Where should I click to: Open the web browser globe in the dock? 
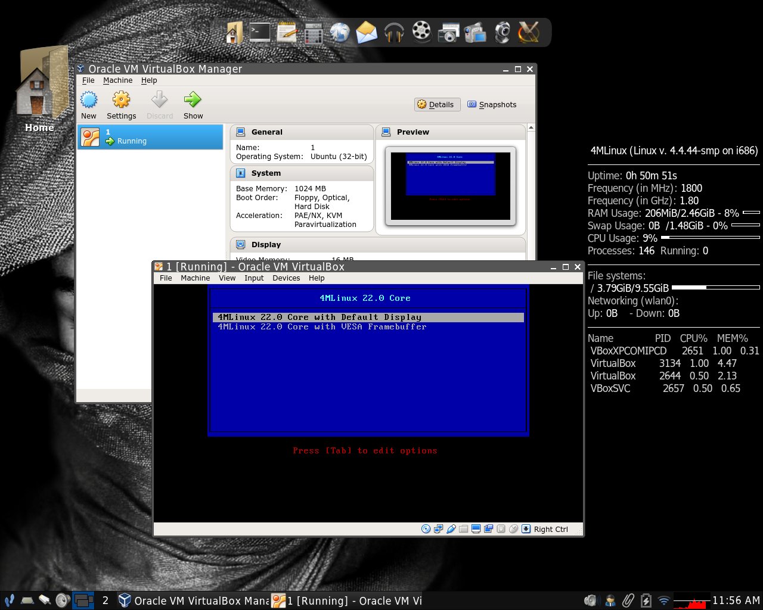[x=340, y=33]
